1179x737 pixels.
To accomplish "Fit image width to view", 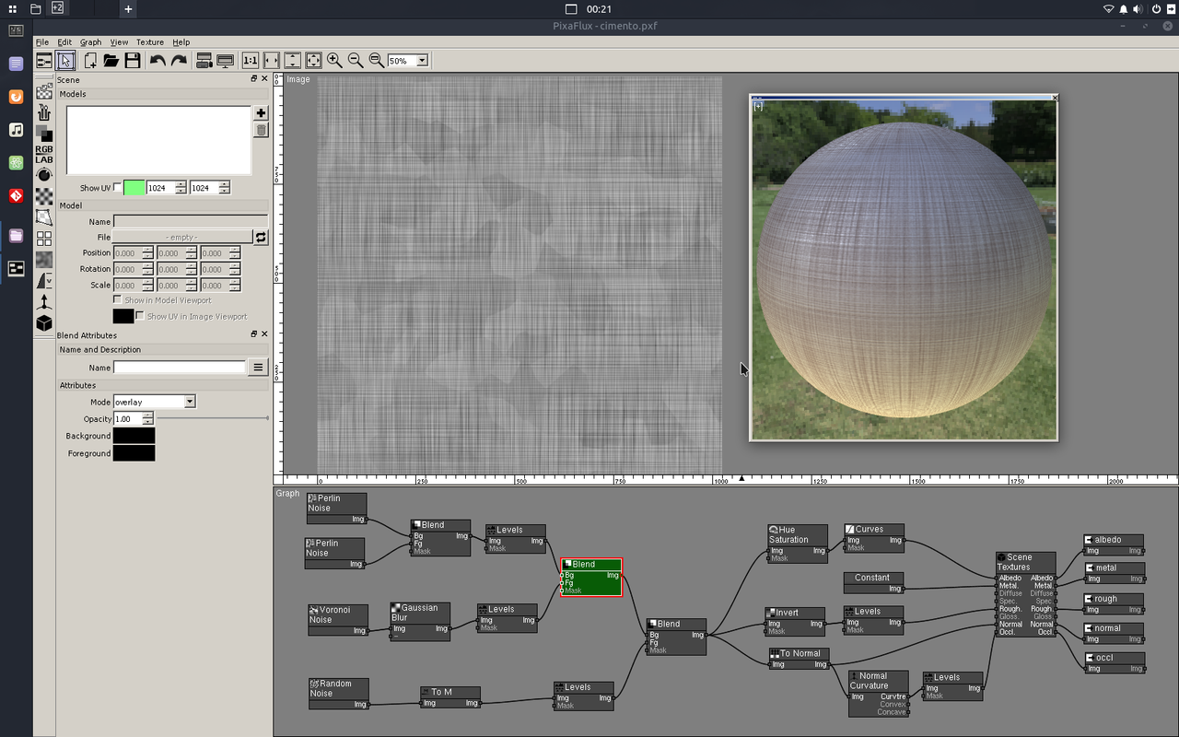I will click(x=271, y=61).
